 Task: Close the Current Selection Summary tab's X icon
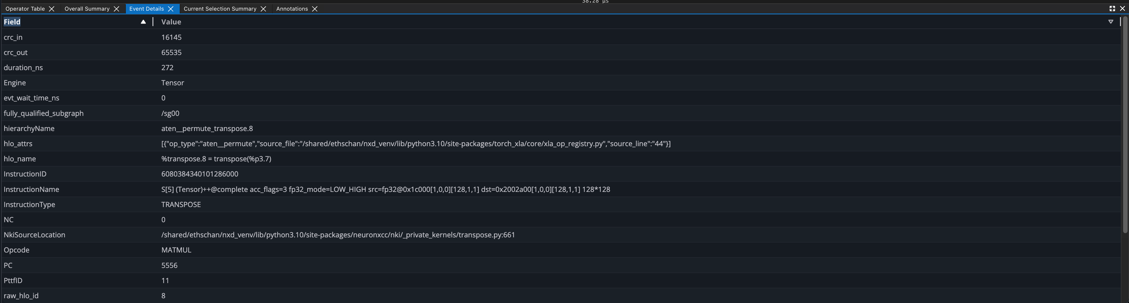[263, 8]
